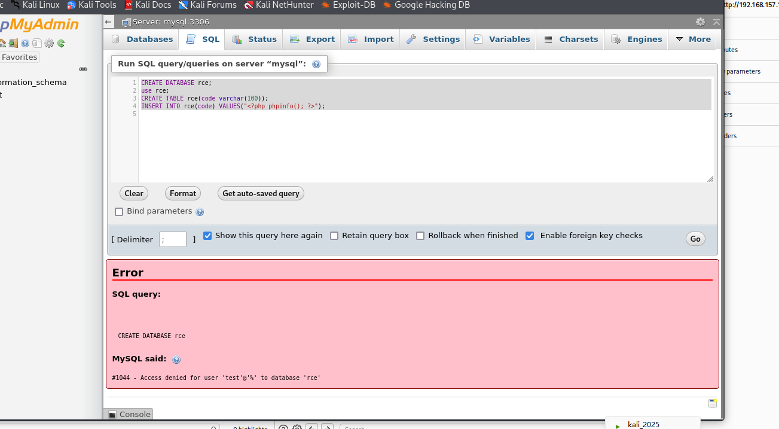Click inside the Delimiter input field
779x429 pixels.
point(173,239)
